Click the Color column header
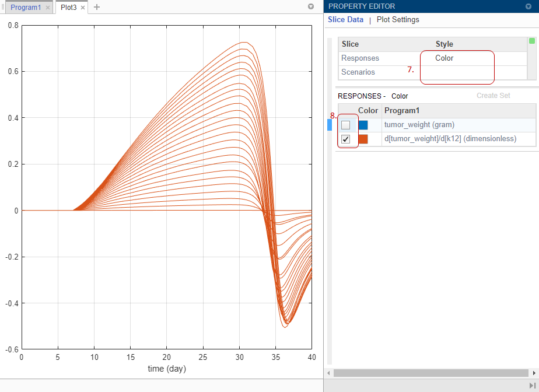This screenshot has width=539, height=392. point(368,111)
